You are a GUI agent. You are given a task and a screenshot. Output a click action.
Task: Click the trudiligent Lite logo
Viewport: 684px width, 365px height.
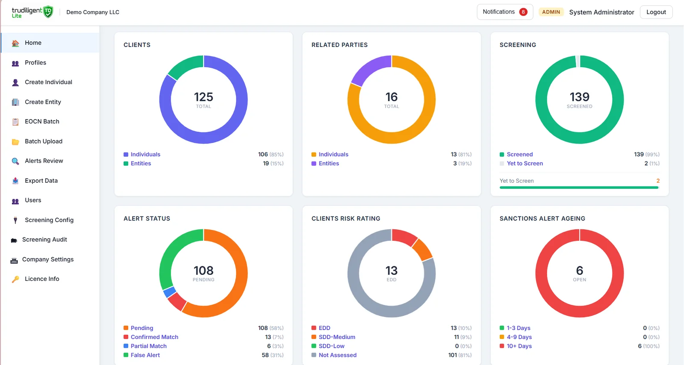(32, 12)
